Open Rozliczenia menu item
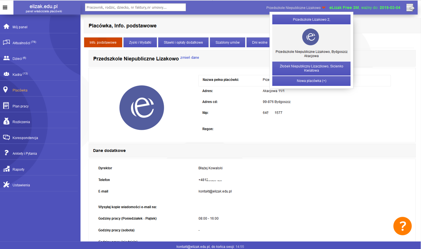The width and height of the screenshot is (421, 249). (x=21, y=122)
